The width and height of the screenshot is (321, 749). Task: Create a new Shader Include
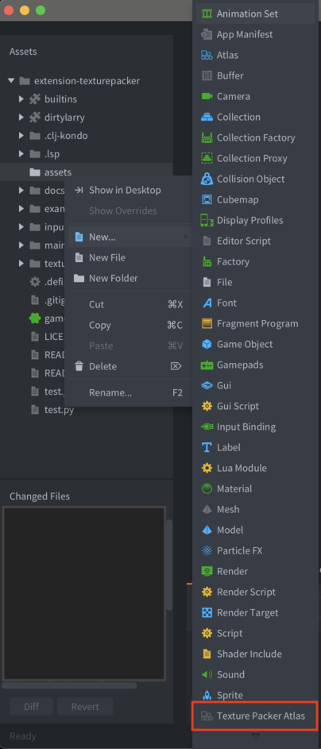pos(257,654)
